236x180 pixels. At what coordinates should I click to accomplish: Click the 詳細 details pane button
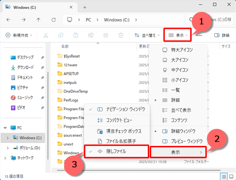click(222, 35)
